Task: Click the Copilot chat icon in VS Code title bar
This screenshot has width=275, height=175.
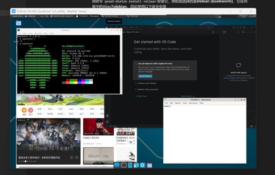Action: (209, 28)
